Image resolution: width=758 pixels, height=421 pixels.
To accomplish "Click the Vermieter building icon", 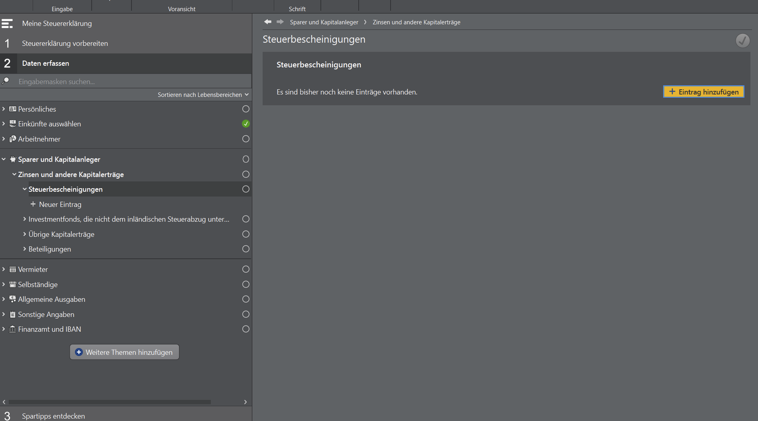I will coord(13,270).
